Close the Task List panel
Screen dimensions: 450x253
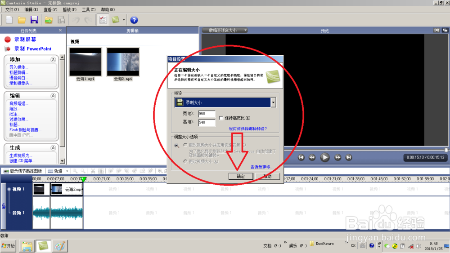click(60, 30)
